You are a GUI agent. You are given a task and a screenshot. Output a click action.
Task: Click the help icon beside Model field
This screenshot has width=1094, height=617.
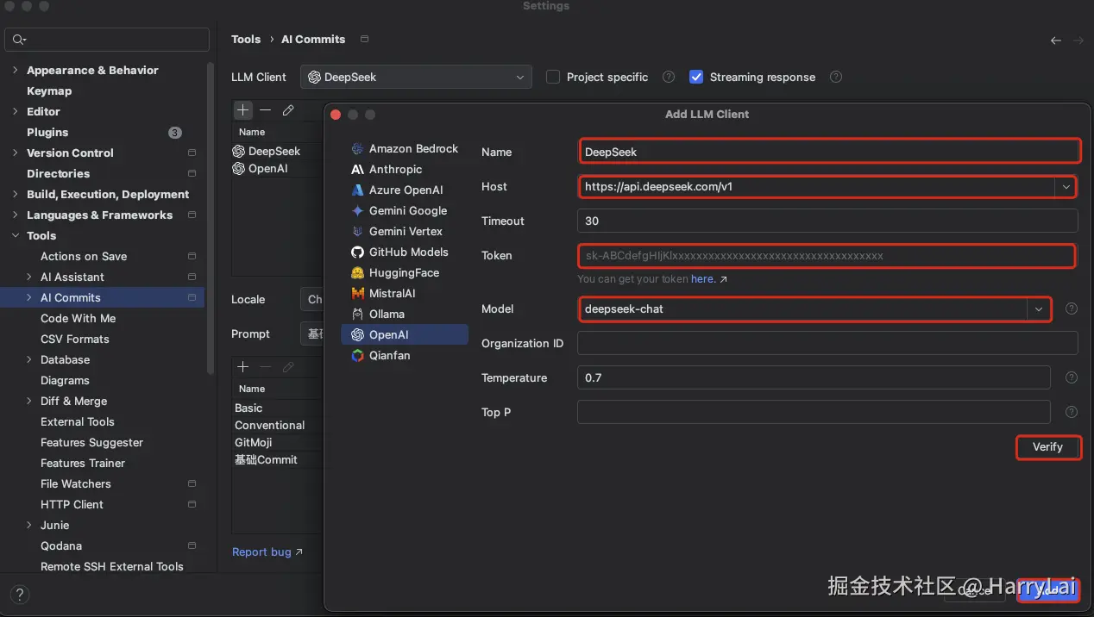click(x=1072, y=308)
